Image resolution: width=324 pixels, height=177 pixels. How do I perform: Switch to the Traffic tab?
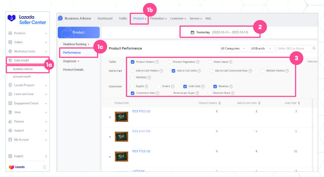(x=123, y=18)
